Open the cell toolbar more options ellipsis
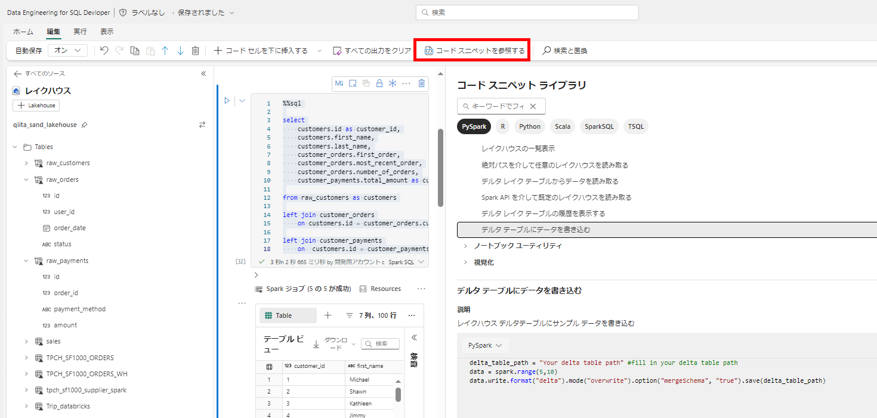This screenshot has height=418, width=877. [x=406, y=83]
